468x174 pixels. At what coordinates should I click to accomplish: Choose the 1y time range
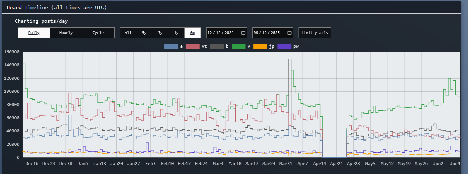tap(176, 33)
